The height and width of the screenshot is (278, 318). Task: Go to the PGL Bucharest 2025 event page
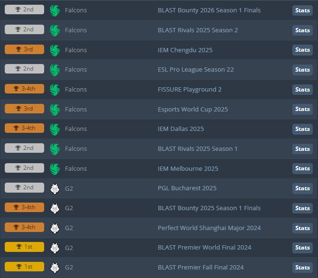187,188
